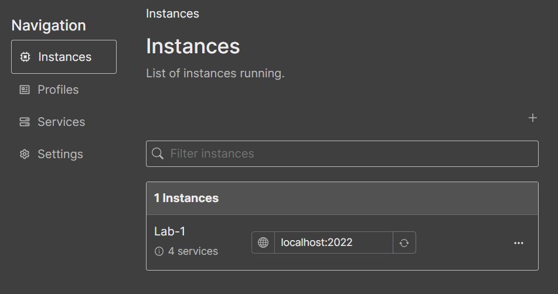Click the Instances breadcrumb at top
Screen dimensions: 558x294
[x=172, y=13]
